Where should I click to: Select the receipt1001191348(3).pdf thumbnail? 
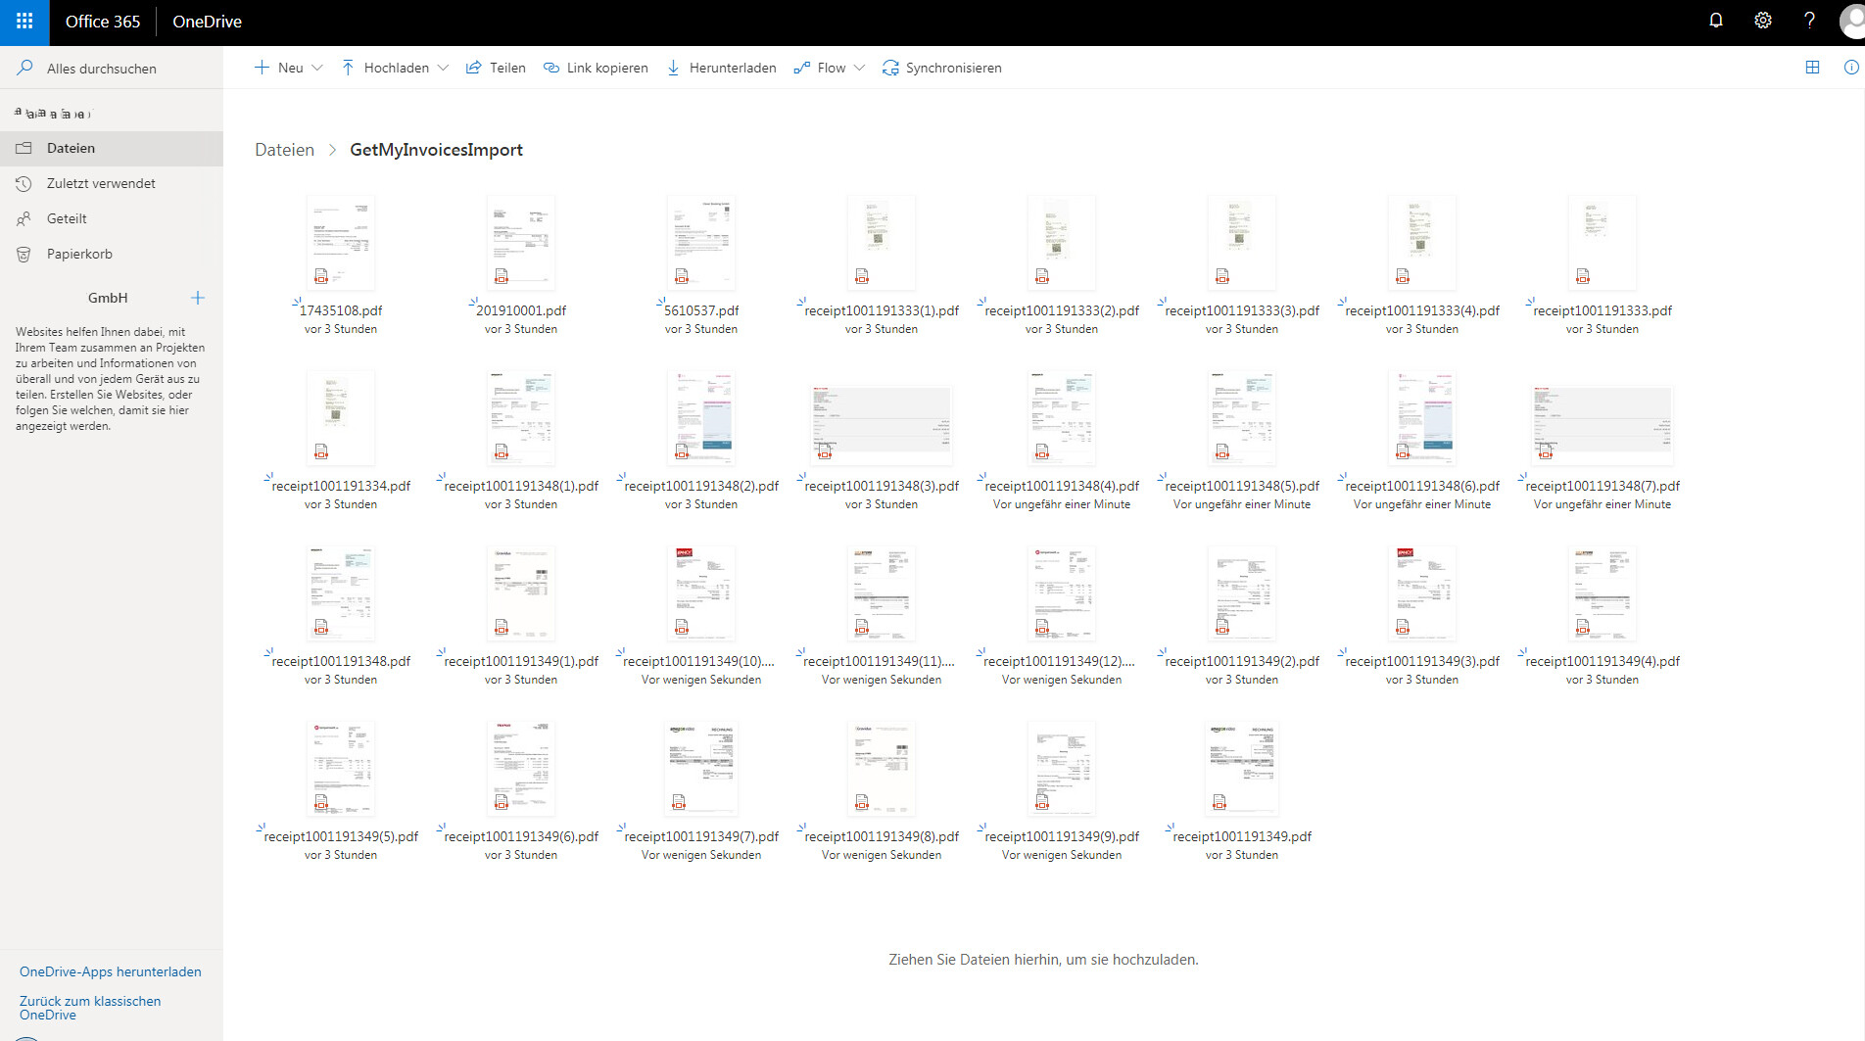coord(882,424)
